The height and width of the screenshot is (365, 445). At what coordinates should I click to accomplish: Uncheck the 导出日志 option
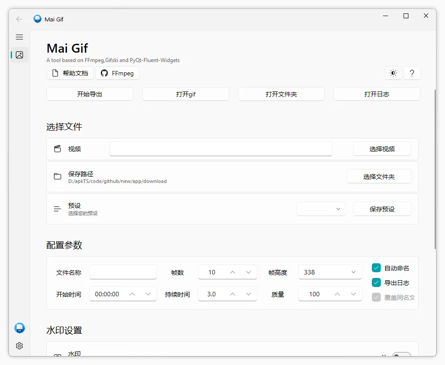377,282
